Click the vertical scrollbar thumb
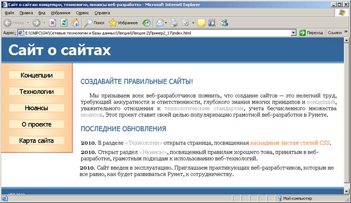Viewport: 351px width, 203px height. pos(346,113)
